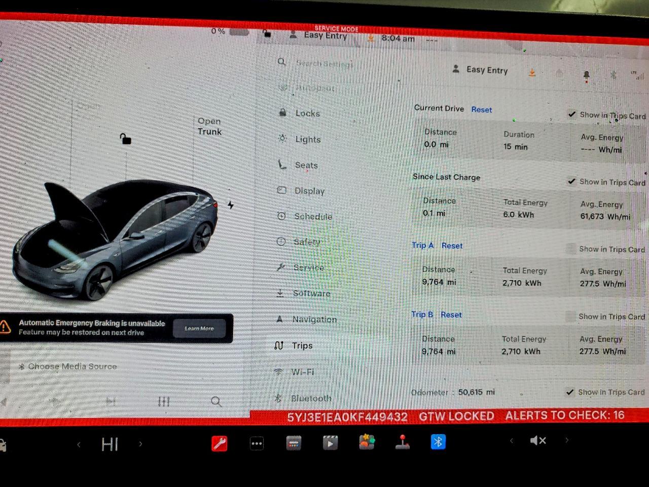This screenshot has height=487, width=649.
Task: Disable Show in Trips Card for Since Last Charge
Action: (572, 181)
